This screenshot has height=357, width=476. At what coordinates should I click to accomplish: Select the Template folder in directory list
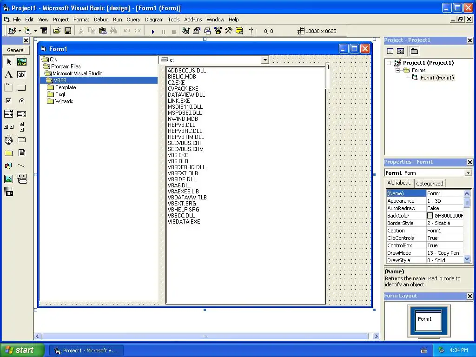point(66,87)
